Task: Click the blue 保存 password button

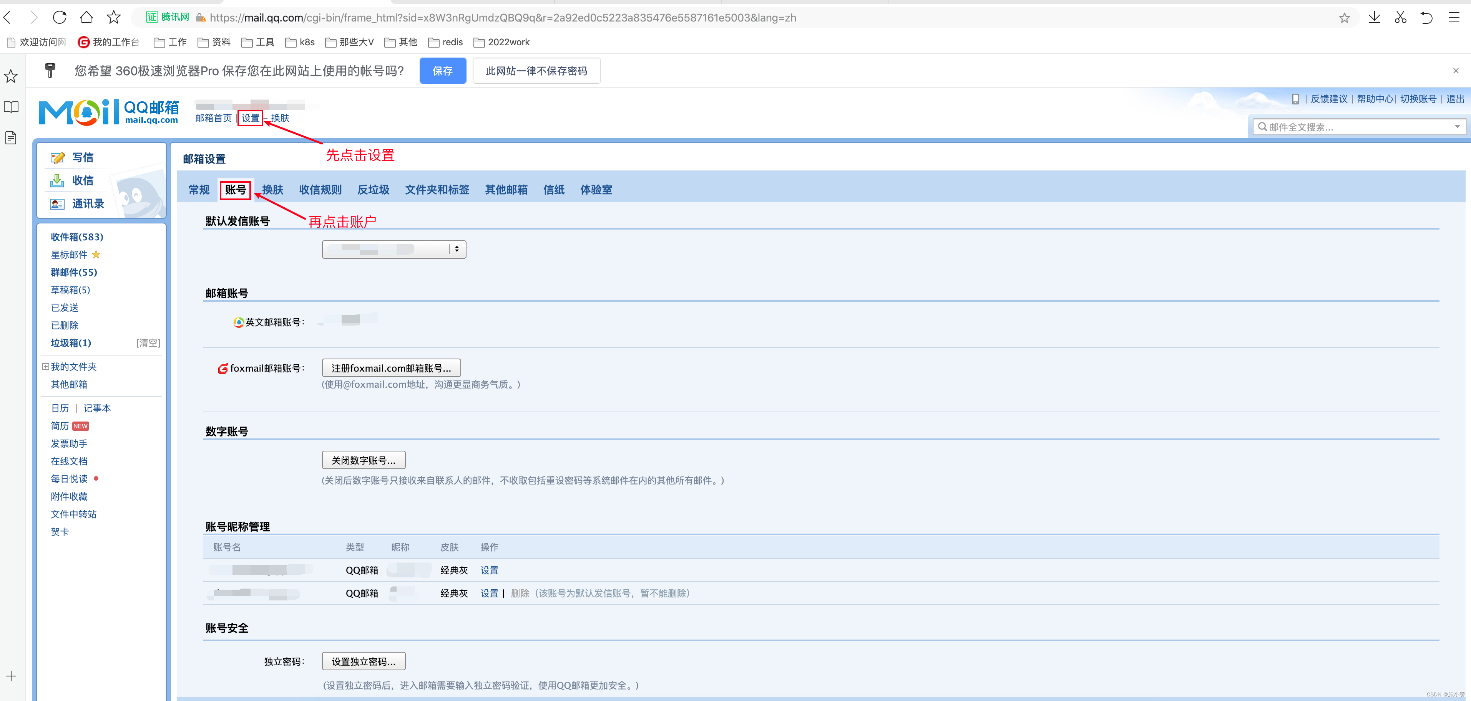Action: point(442,71)
